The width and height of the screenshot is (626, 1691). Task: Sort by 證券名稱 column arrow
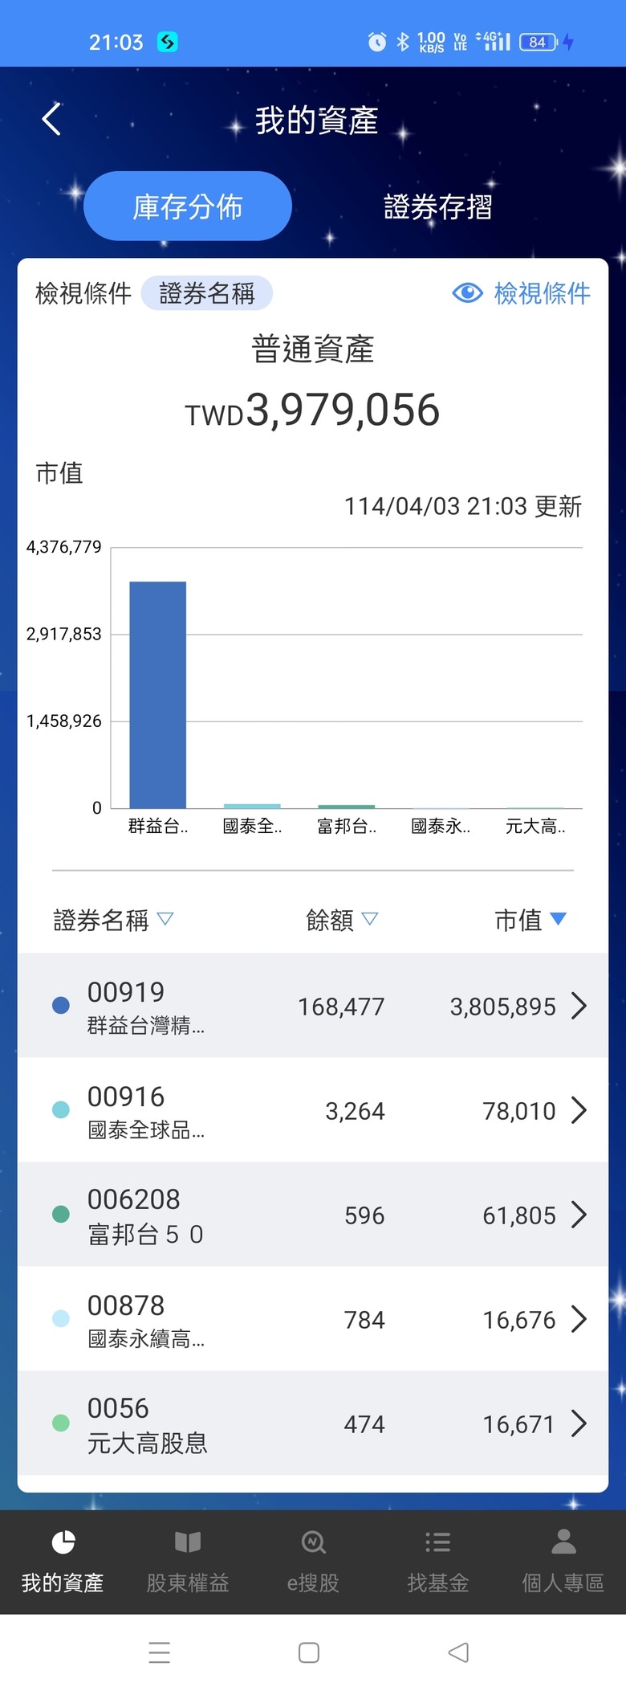point(165,918)
